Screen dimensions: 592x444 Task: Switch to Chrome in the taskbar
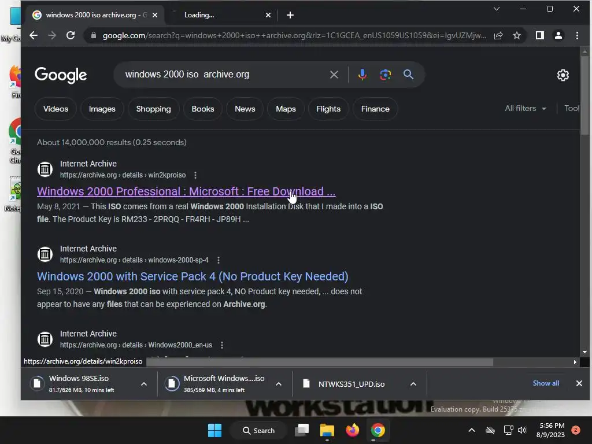click(378, 430)
